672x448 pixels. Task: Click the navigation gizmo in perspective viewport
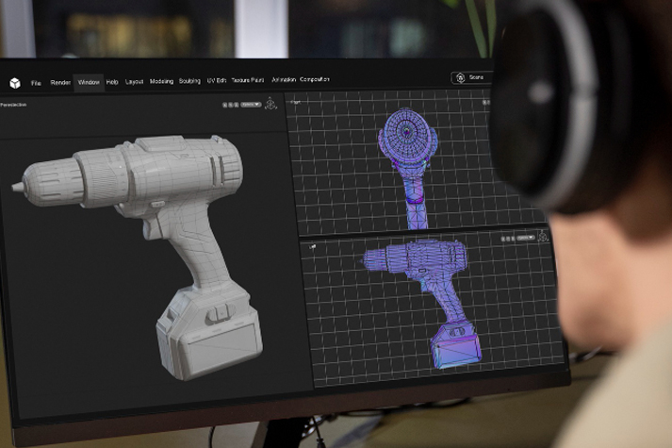pos(270,104)
